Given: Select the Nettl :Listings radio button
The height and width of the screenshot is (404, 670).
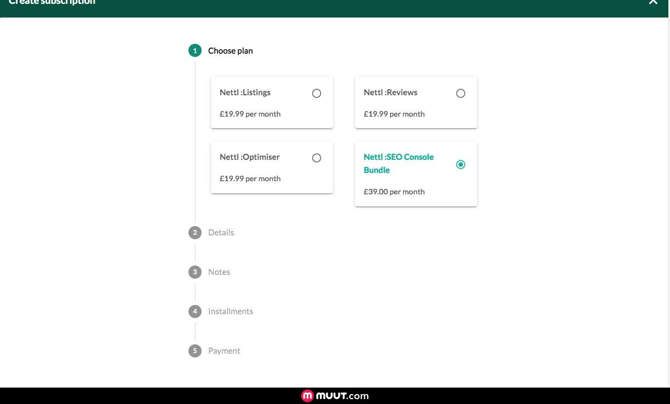Looking at the screenshot, I should coord(317,94).
